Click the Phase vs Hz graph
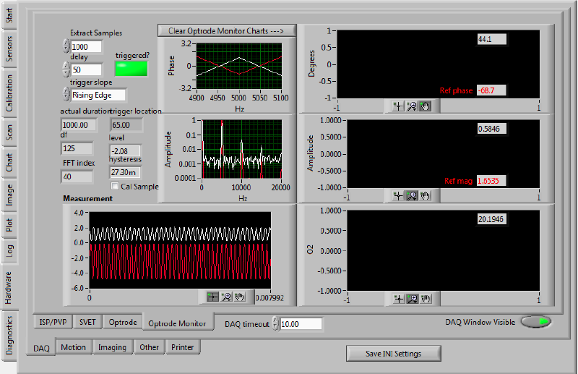 click(x=239, y=66)
